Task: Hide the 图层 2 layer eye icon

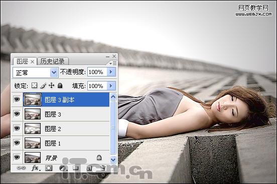Action: tap(17, 128)
